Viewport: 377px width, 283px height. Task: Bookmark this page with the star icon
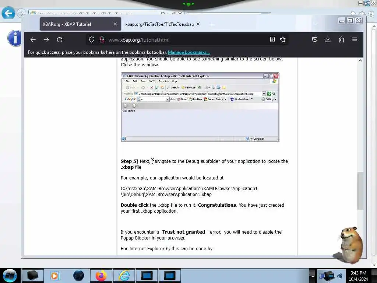283,40
